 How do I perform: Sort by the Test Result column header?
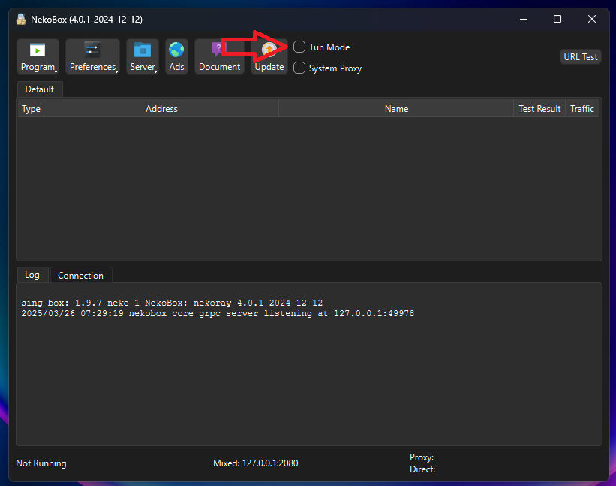(x=539, y=108)
